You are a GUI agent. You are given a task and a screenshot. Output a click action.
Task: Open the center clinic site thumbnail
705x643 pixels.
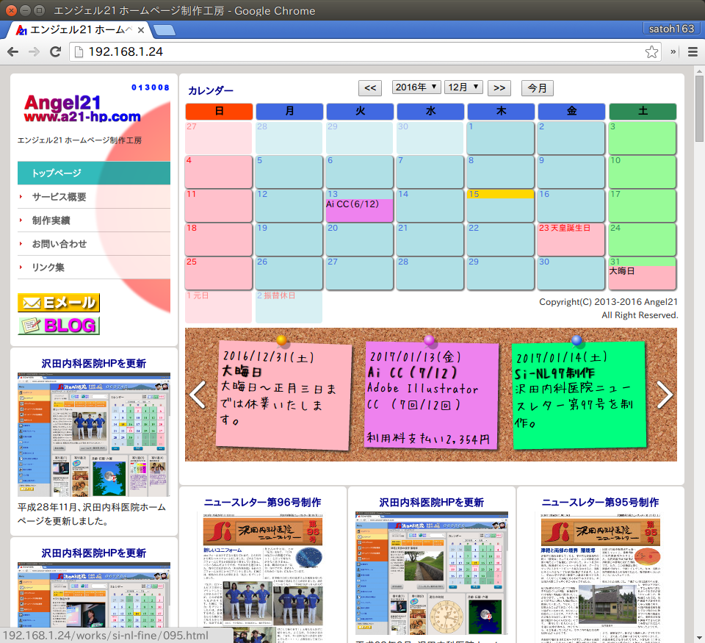click(432, 573)
